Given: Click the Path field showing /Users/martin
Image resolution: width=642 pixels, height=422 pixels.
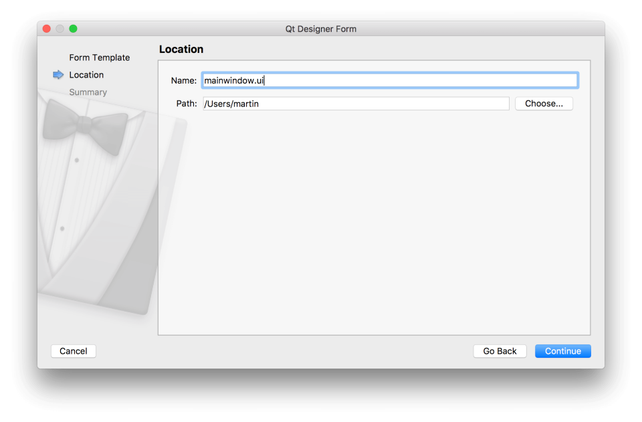Looking at the screenshot, I should pos(356,104).
